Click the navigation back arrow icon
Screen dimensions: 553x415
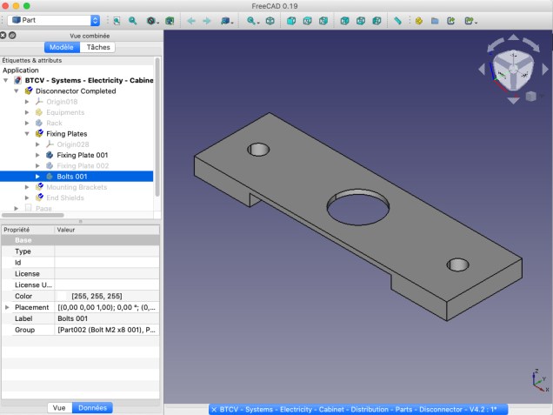click(191, 20)
